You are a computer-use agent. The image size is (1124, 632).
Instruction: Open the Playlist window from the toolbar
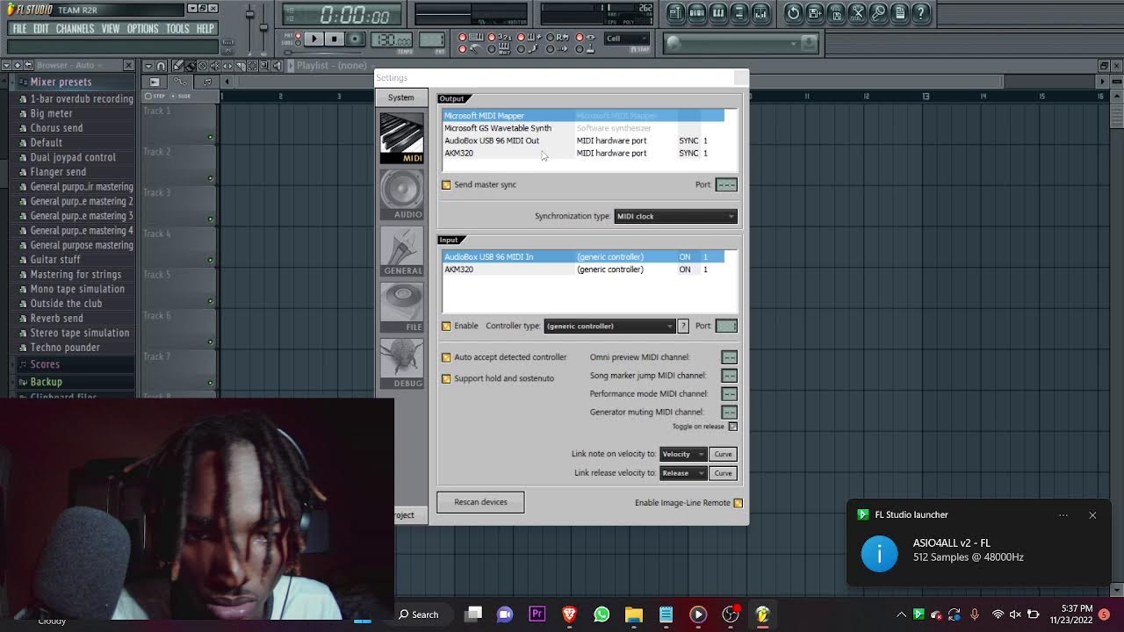[x=676, y=13]
